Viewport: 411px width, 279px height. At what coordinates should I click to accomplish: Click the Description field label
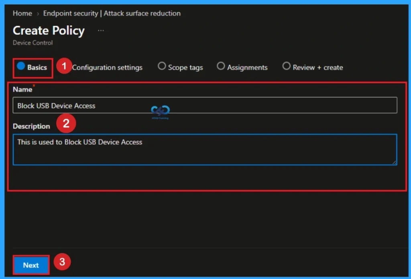(x=31, y=126)
